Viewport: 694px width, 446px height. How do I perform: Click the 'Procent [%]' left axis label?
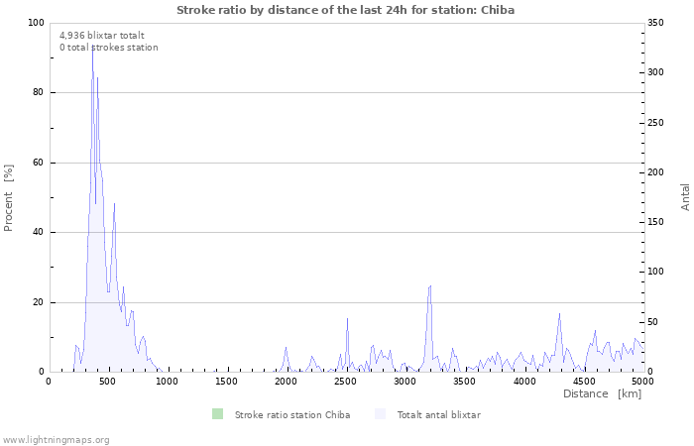click(9, 198)
